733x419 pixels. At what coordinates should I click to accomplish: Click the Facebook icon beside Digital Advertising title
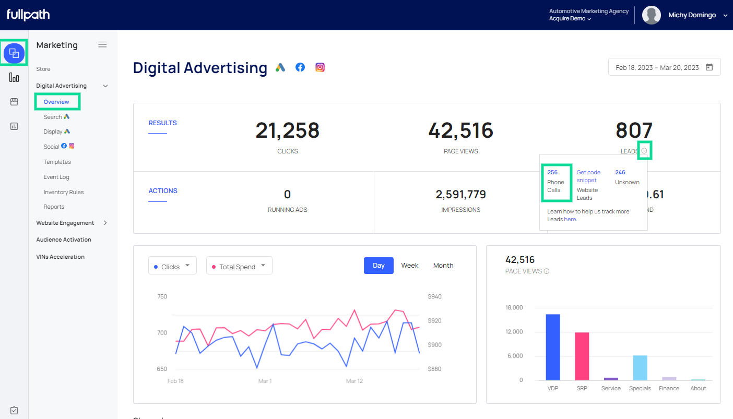click(300, 67)
